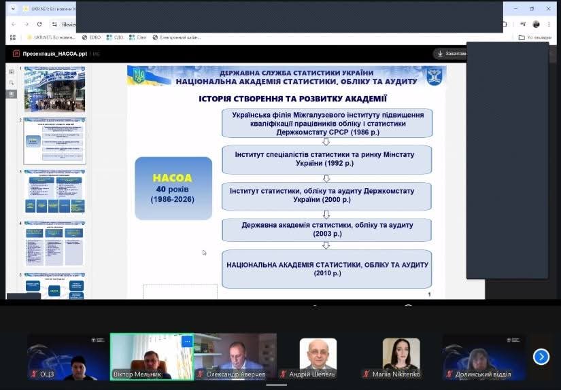Image resolution: width=561 pixels, height=390 pixels.
Task: Select the thumbnails view icon in sidebar
Action: (x=12, y=94)
